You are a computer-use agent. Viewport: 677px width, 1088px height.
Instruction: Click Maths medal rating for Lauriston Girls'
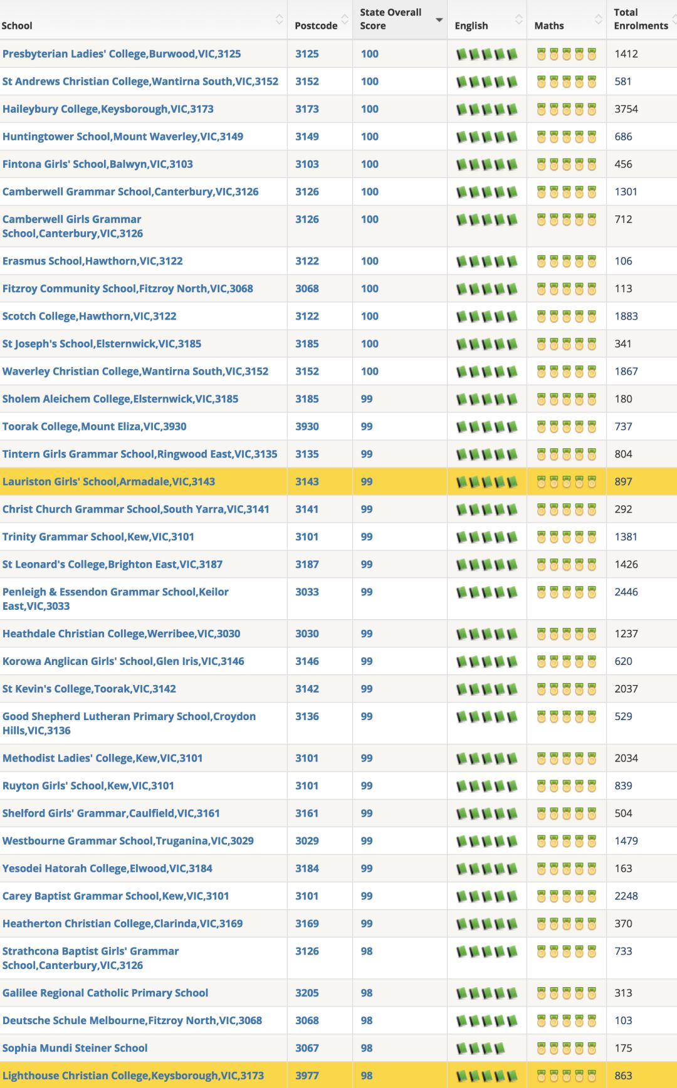tap(567, 482)
